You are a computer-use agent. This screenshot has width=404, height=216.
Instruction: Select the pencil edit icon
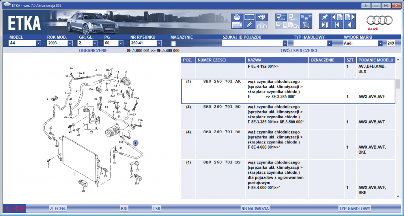(249, 25)
